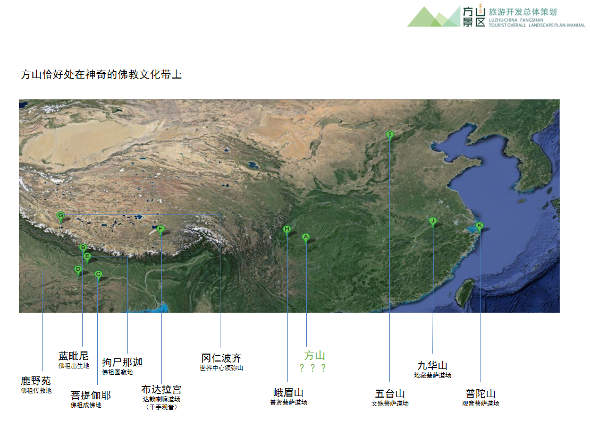Screen dimensions: 590x421
Task: Click the slide heading 方山恰好处在神奇的佛教文化带上
Action: 101,75
